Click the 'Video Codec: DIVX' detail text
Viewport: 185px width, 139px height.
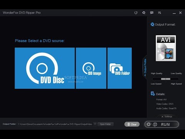tap(165, 104)
